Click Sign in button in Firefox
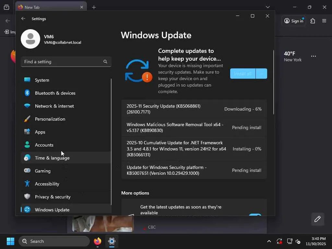 pyautogui.click(x=294, y=21)
